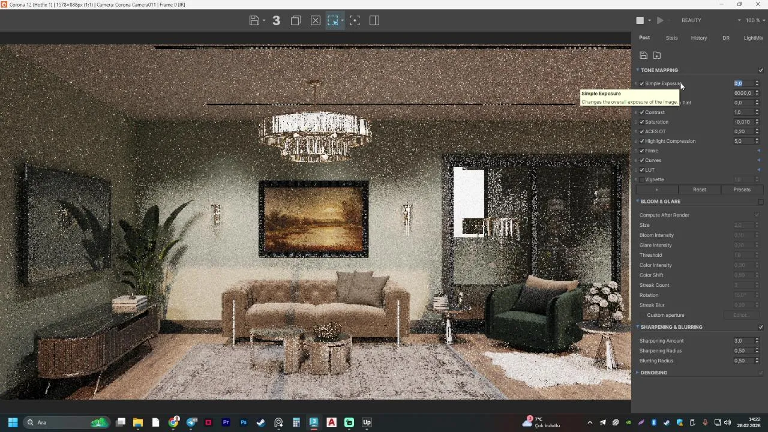Open AutoCAD from the taskbar
768x432 pixels.
point(331,422)
